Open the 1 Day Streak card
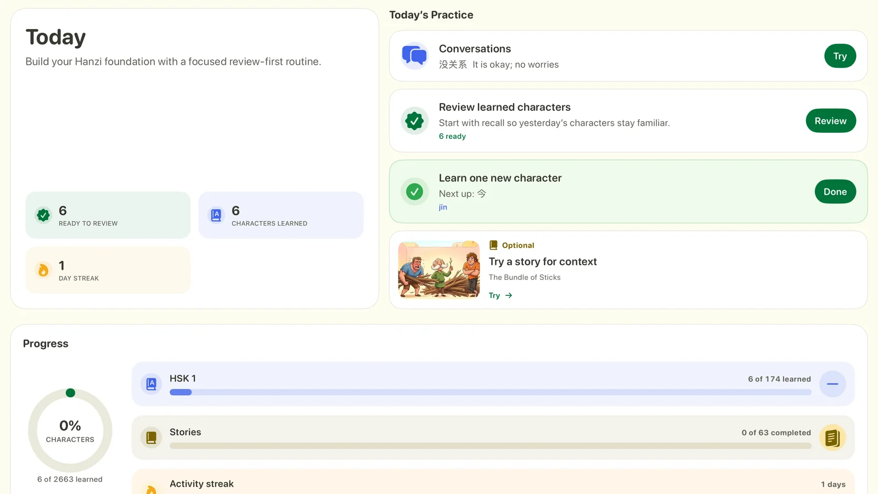 click(108, 270)
